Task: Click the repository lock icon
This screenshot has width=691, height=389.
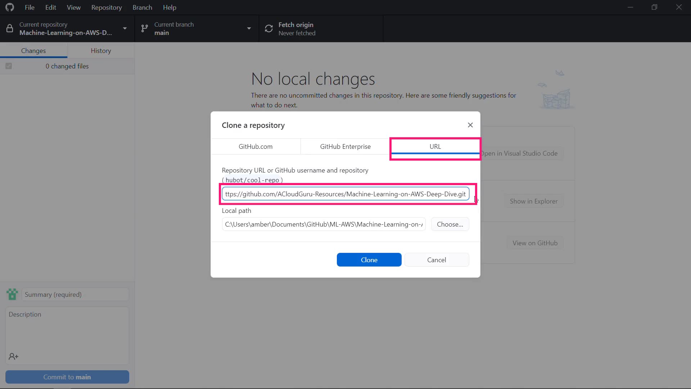Action: [10, 28]
